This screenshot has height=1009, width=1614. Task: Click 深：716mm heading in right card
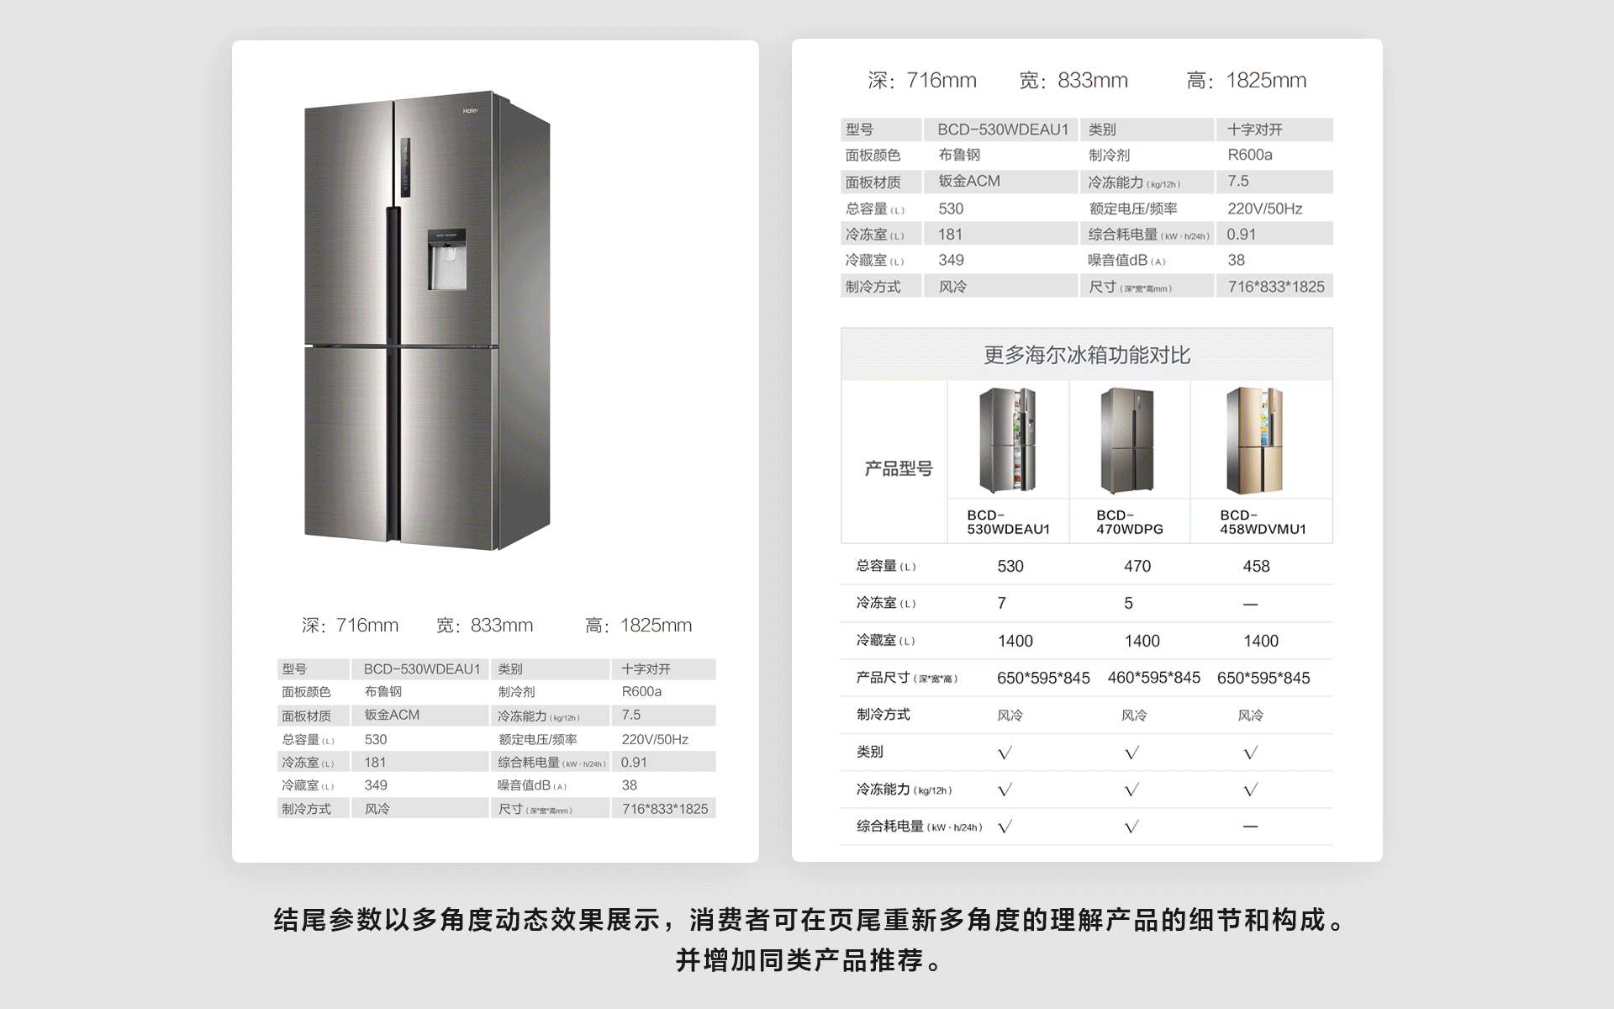click(x=922, y=81)
